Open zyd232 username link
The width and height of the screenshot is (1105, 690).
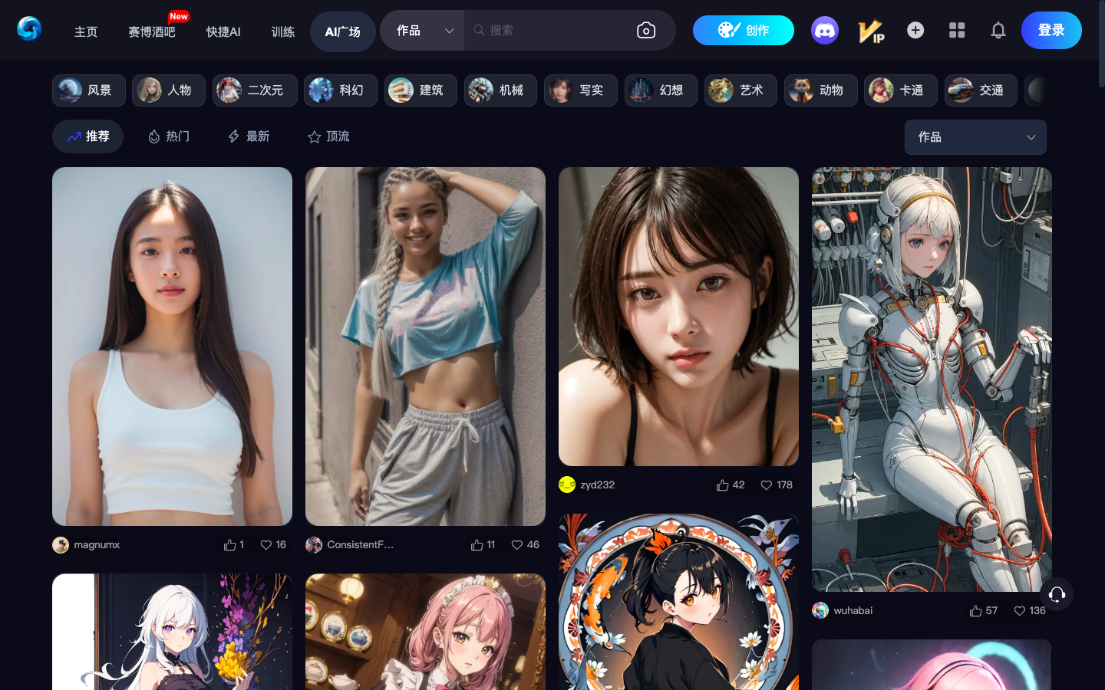click(x=598, y=485)
